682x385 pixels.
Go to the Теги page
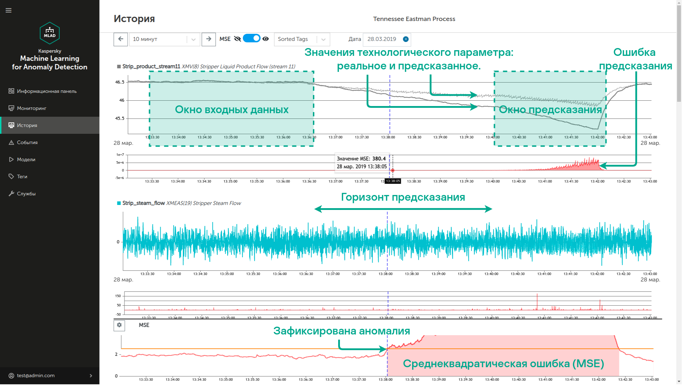tap(22, 176)
